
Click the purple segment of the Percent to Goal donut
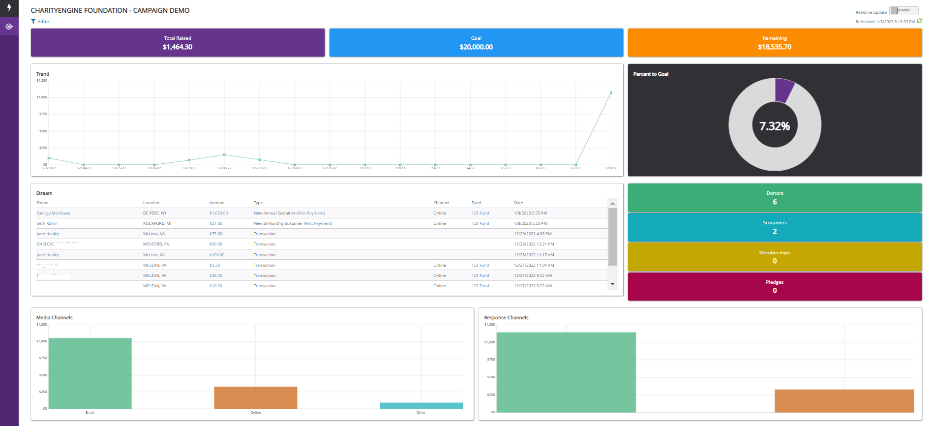point(783,91)
